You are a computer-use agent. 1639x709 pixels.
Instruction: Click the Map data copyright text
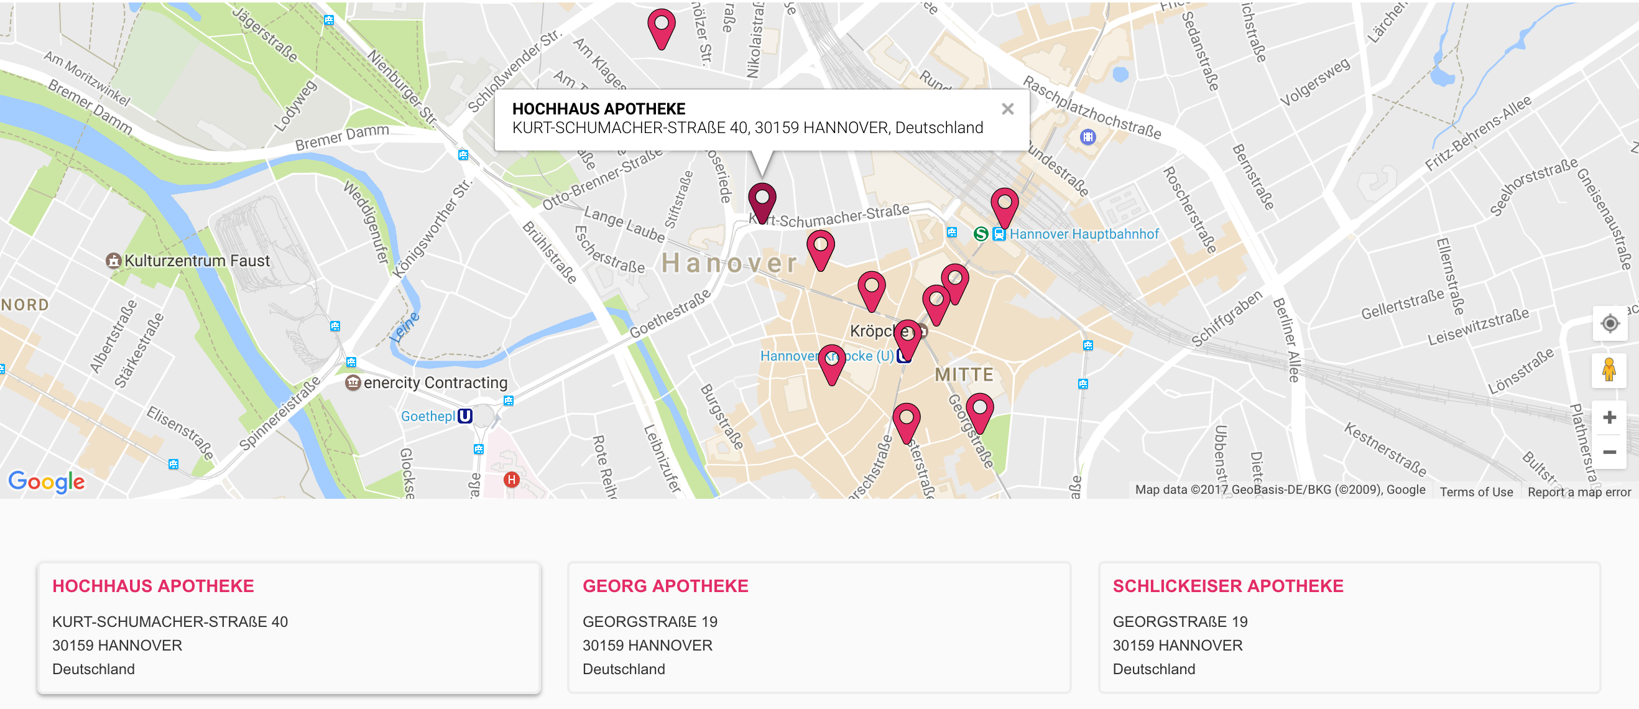point(1280,489)
